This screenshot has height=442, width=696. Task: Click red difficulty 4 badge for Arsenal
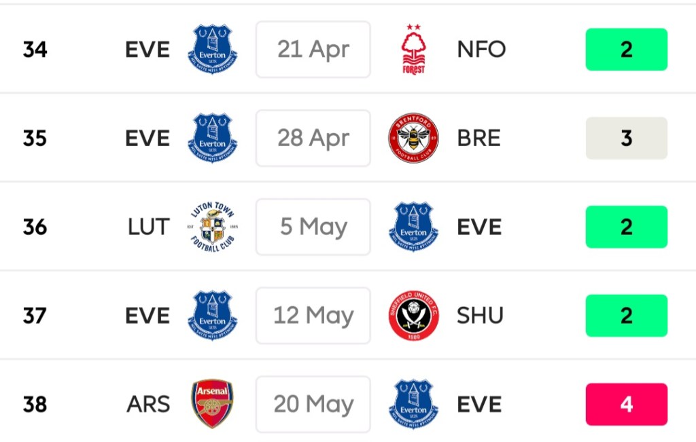pos(626,404)
